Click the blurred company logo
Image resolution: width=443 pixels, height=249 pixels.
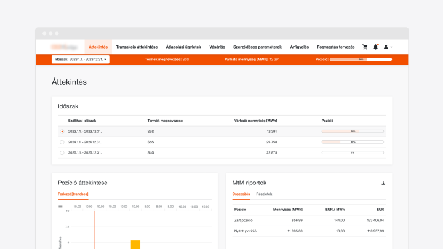pyautogui.click(x=64, y=47)
